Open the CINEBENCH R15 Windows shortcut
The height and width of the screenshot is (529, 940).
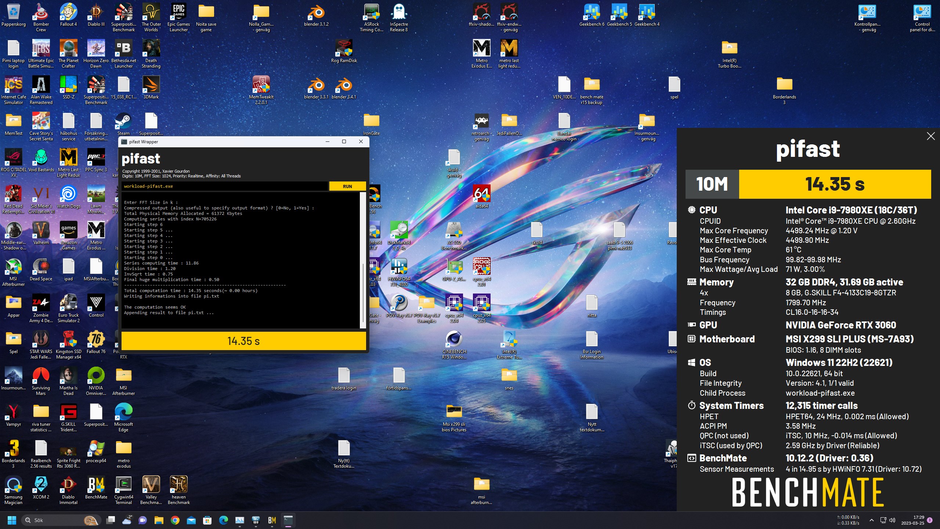click(454, 345)
